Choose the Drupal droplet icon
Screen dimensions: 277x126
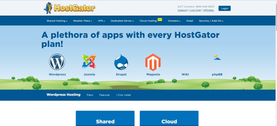pos(121,62)
